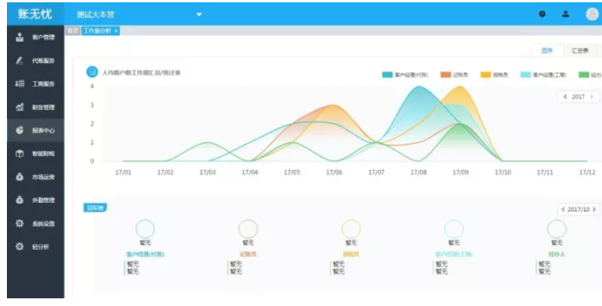Open 客户管理 sidebar icon

click(19, 37)
